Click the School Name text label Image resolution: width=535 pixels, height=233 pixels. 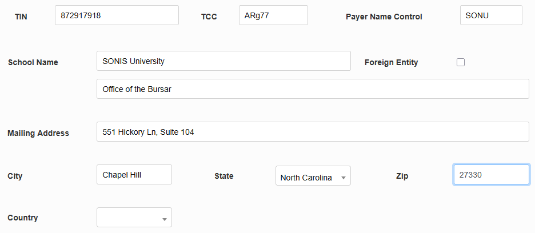coord(33,62)
